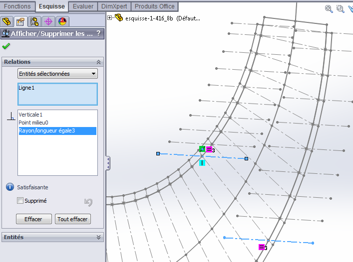Click the Afficher/Supprimer relations title icon

pos(5,33)
